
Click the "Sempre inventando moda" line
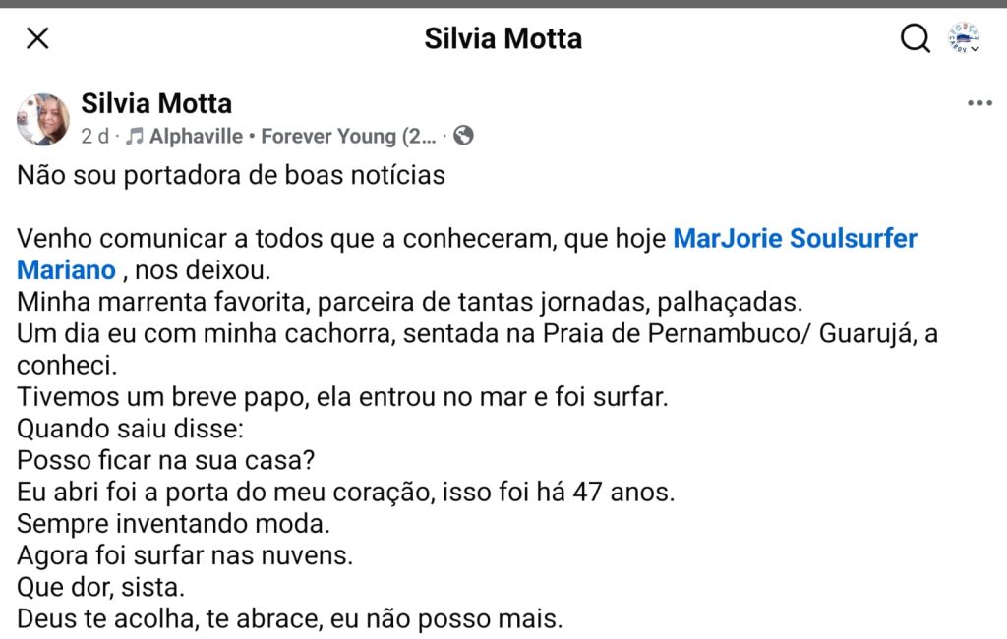click(173, 523)
